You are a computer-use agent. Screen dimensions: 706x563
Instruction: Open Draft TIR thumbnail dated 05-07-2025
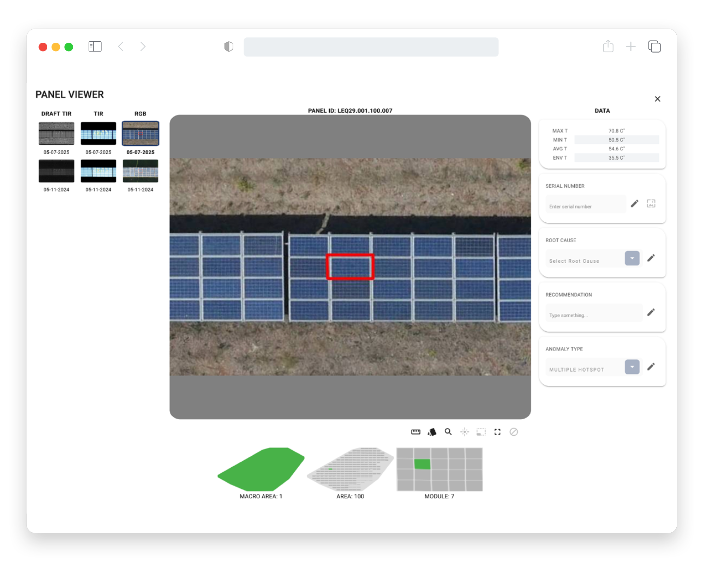coord(56,133)
